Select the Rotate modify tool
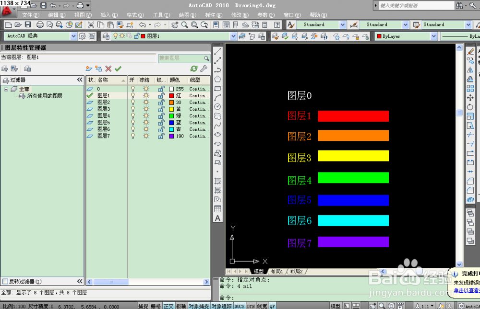Image resolution: width=480 pixels, height=309 pixels. tap(470, 107)
